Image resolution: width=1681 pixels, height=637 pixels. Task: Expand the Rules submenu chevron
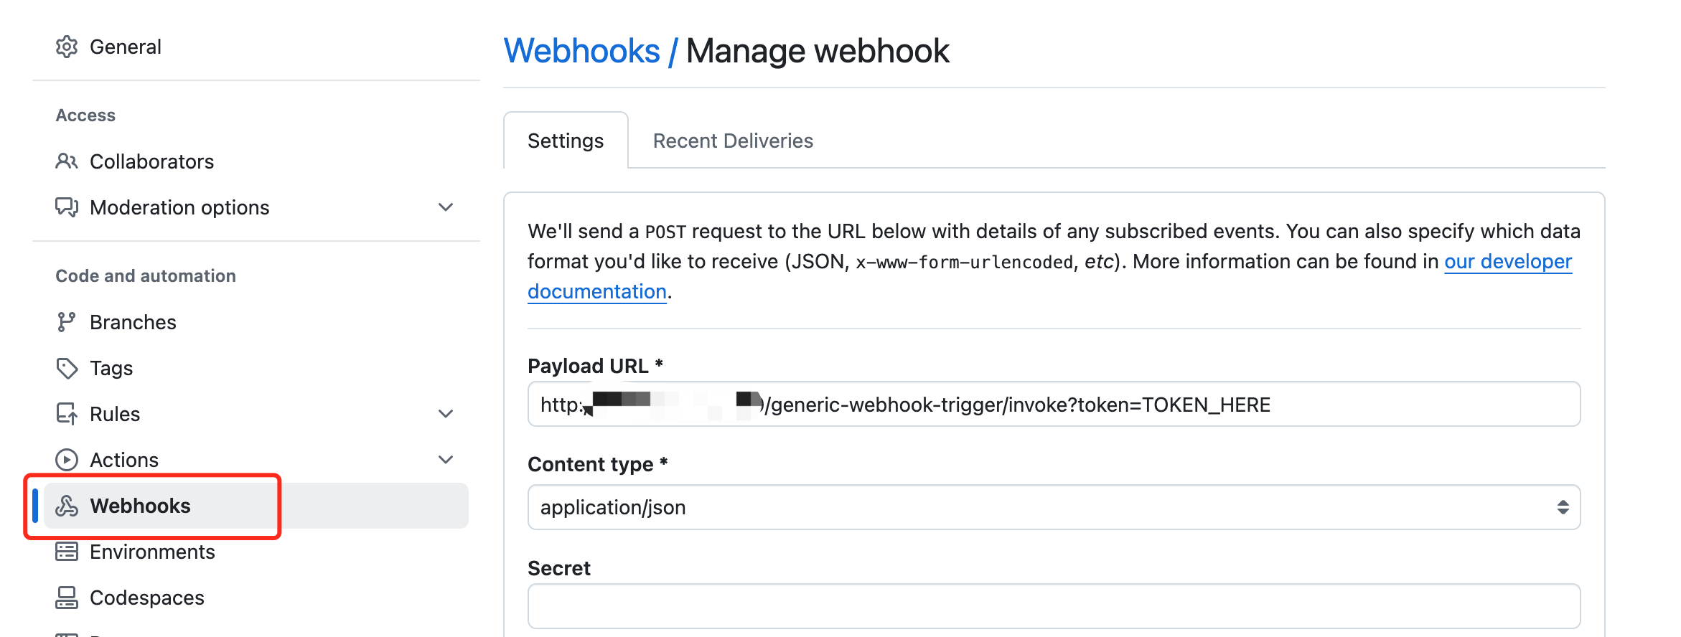[x=446, y=414]
